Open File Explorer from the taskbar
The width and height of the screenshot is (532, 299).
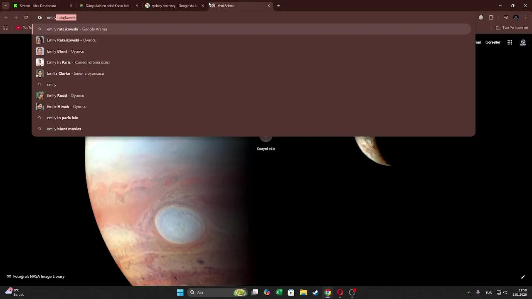tap(303, 292)
